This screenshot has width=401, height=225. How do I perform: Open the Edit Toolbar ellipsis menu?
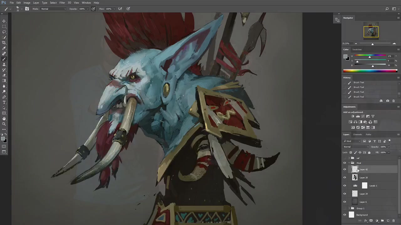pos(4,129)
